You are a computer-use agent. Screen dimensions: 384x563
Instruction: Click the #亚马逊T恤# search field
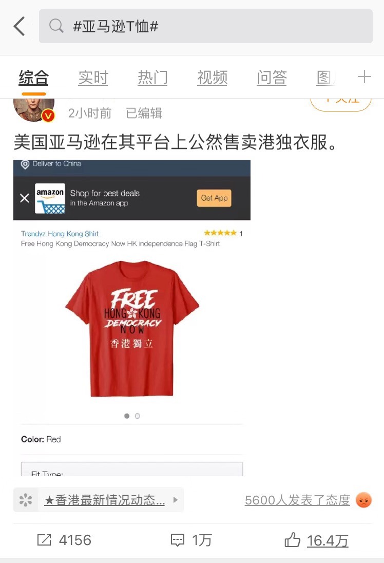coord(206,26)
